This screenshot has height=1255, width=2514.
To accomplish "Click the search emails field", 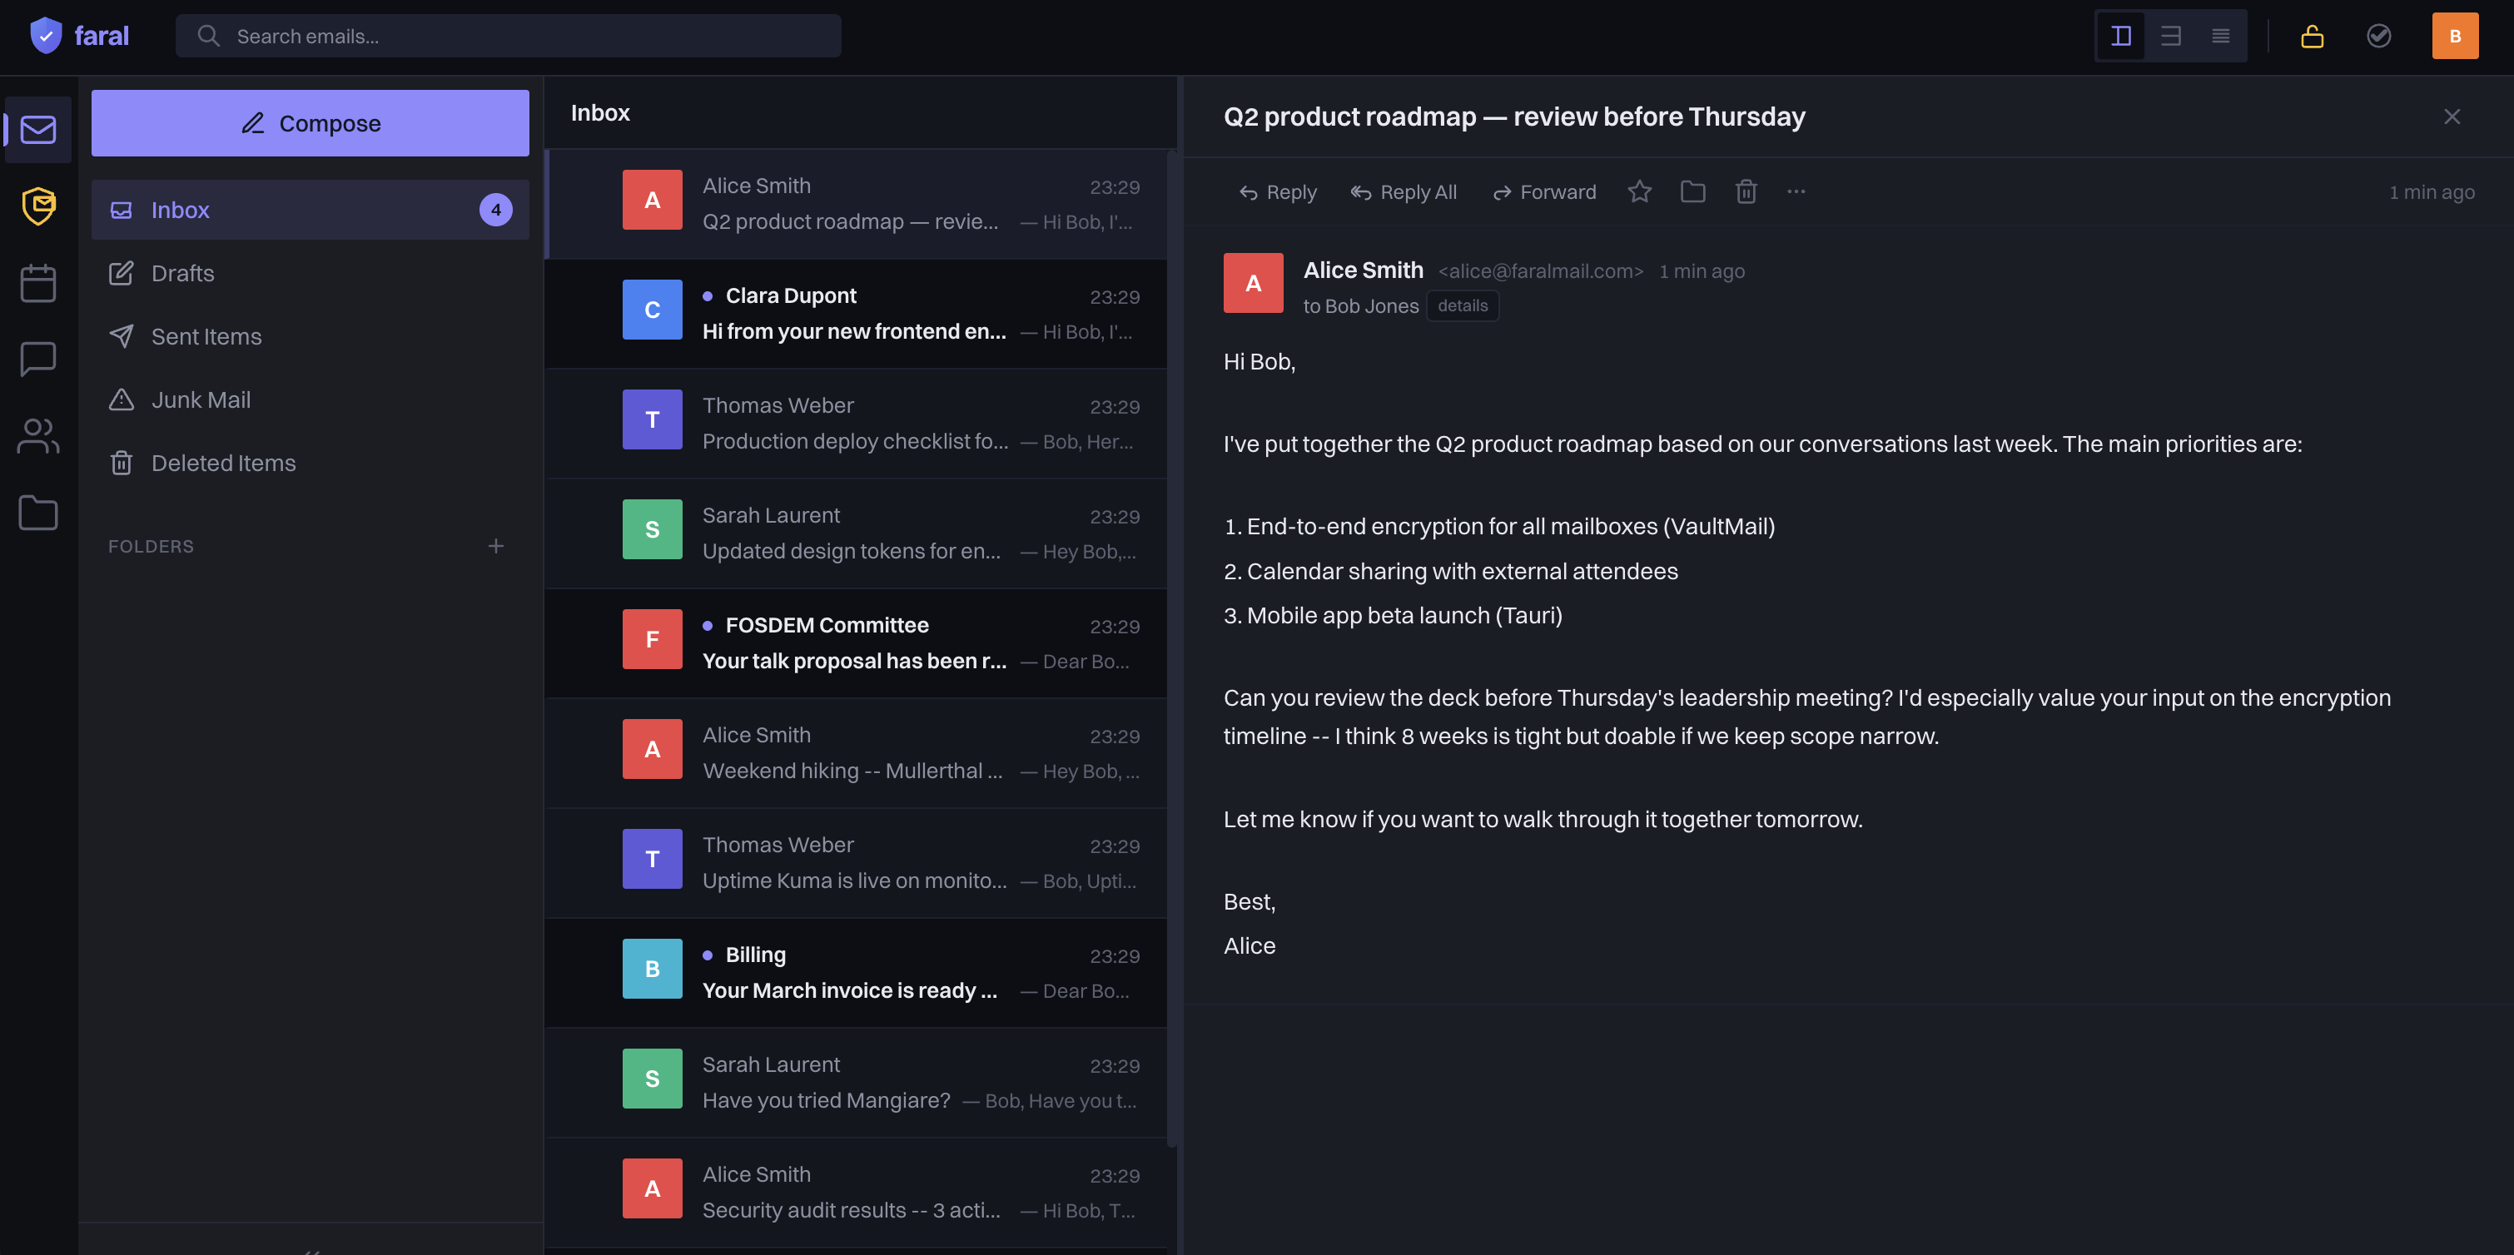I will tap(508, 35).
